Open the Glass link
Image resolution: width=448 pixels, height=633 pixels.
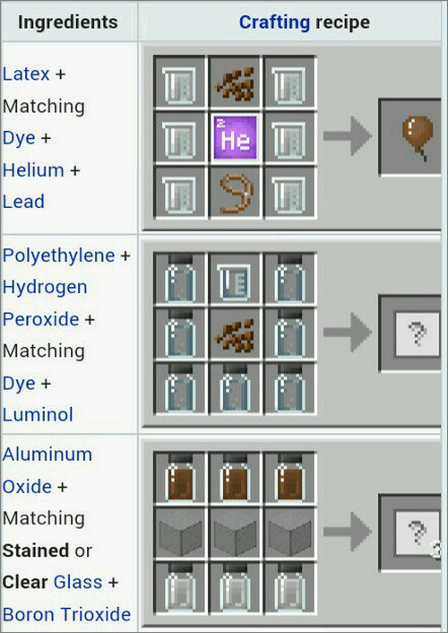pyautogui.click(x=78, y=582)
